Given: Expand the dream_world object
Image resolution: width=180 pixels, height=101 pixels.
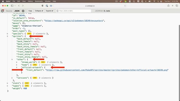Looking at the screenshot, I should pos(17,62).
